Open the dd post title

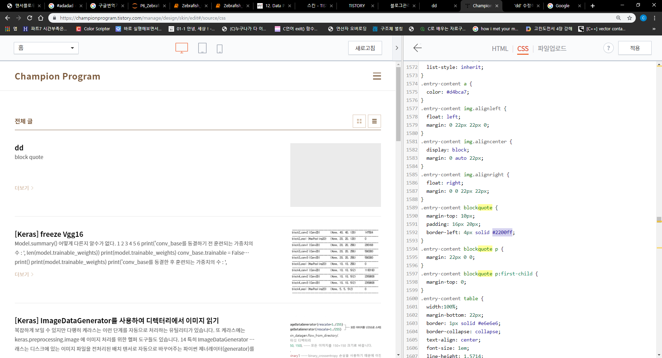click(19, 148)
